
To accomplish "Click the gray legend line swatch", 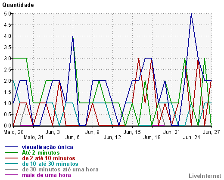I will tap(11, 169).
